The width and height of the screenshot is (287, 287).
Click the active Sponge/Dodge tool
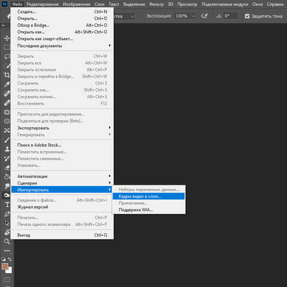click(x=7, y=195)
